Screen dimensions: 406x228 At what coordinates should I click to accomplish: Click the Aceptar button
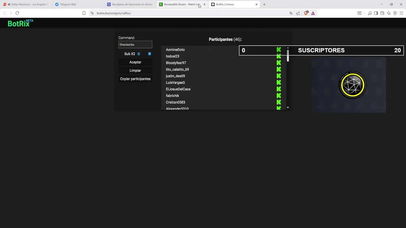click(135, 62)
